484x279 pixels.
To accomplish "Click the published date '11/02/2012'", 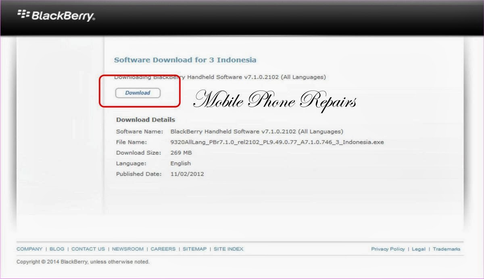I will 187,174.
